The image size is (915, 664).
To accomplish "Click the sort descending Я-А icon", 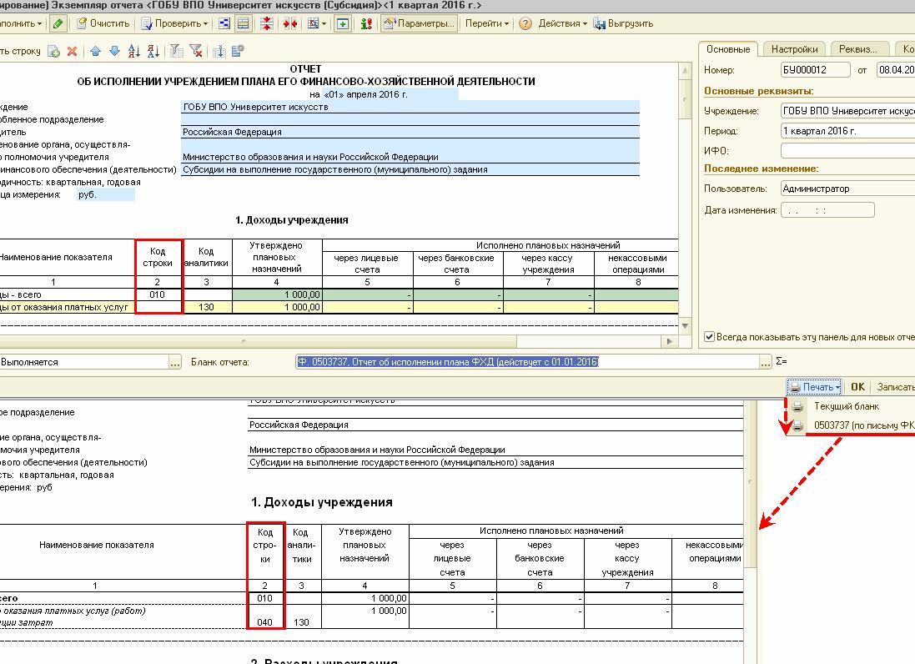I will [153, 52].
